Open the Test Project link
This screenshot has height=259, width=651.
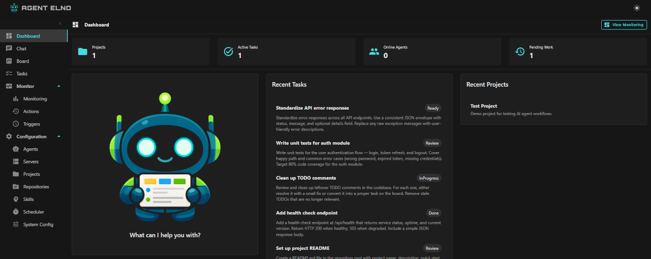[x=483, y=106]
